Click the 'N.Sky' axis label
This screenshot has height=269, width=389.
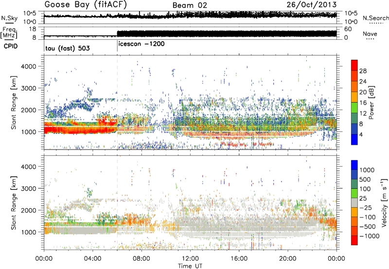coord(9,18)
